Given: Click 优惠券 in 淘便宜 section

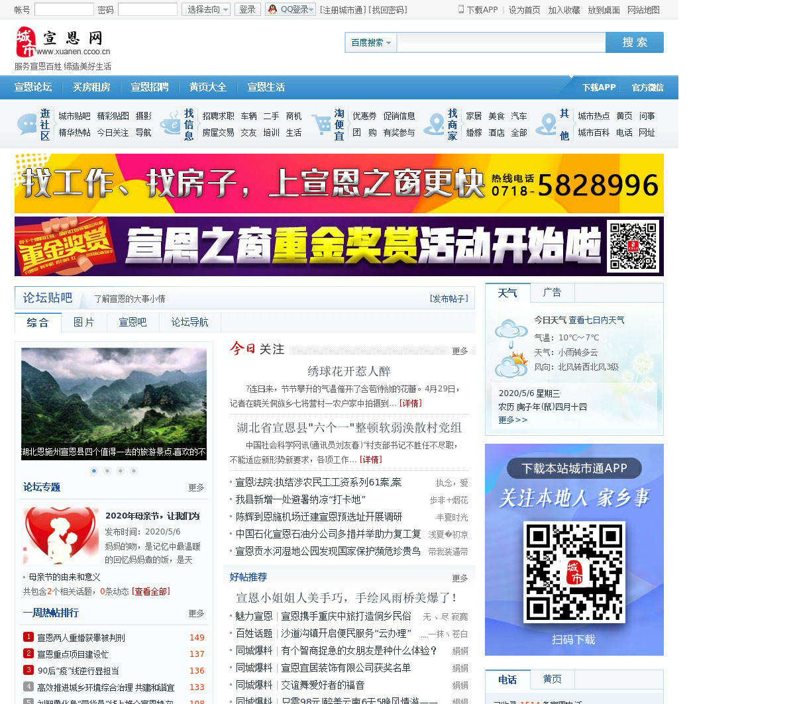Looking at the screenshot, I should 364,116.
